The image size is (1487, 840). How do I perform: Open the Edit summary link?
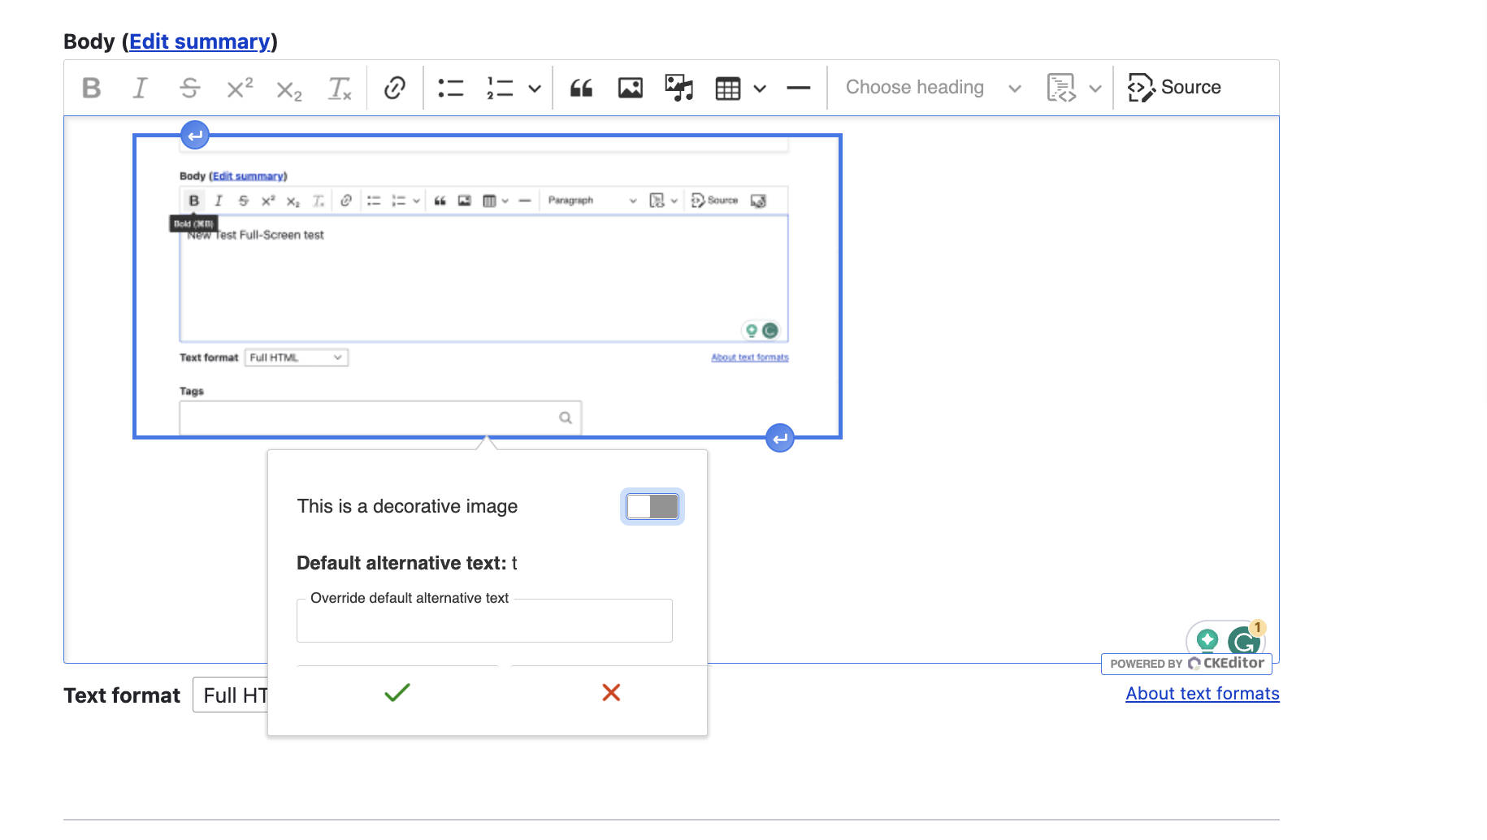(x=200, y=41)
